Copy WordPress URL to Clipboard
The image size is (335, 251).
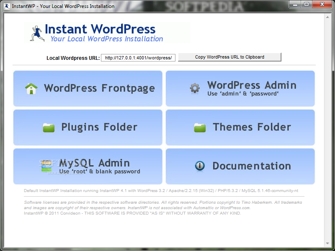click(229, 57)
